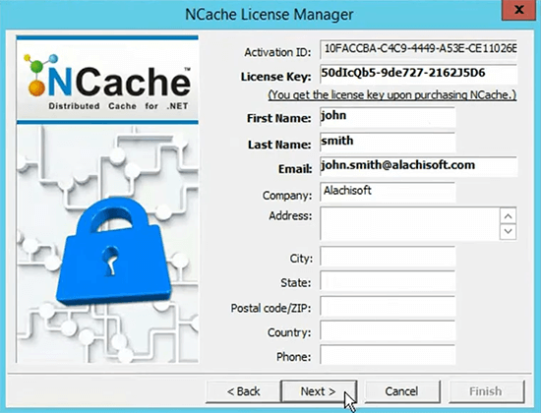Click the Address scroll down arrow

(x=508, y=231)
